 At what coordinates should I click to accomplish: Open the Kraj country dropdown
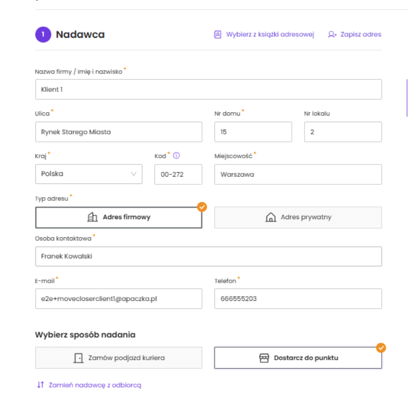tap(89, 174)
